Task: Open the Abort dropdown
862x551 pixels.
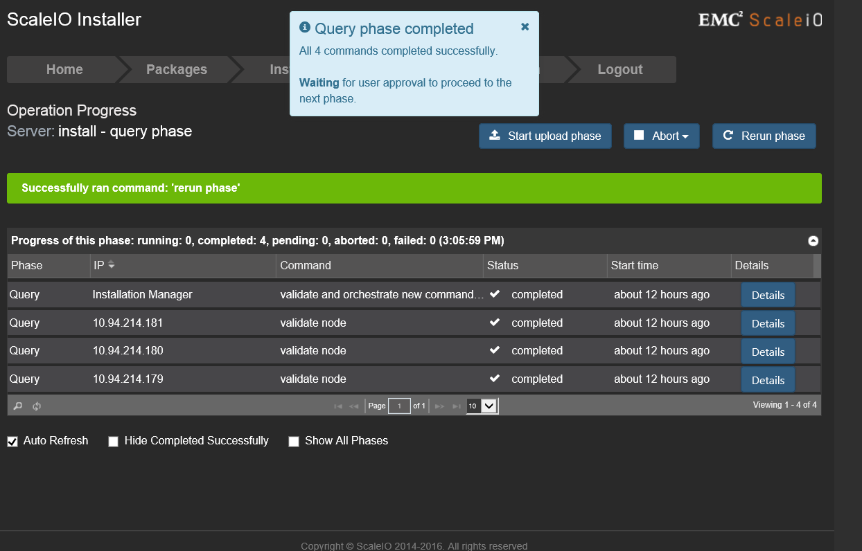Action: point(662,136)
